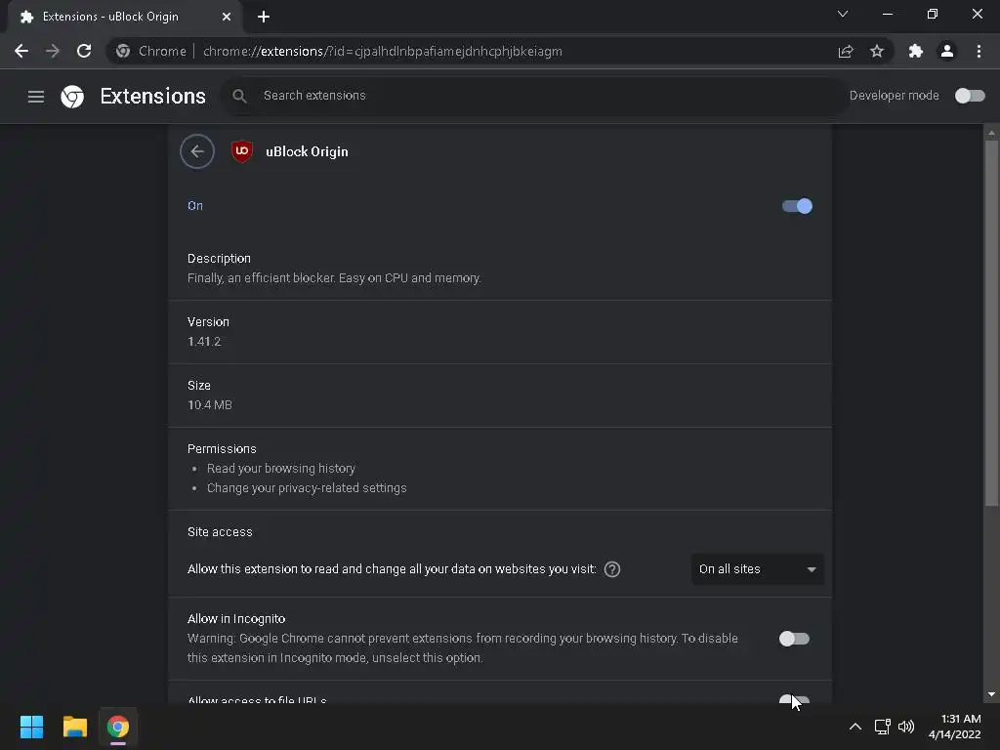Reload the extensions page
Viewport: 1000px width, 750px height.
84,51
